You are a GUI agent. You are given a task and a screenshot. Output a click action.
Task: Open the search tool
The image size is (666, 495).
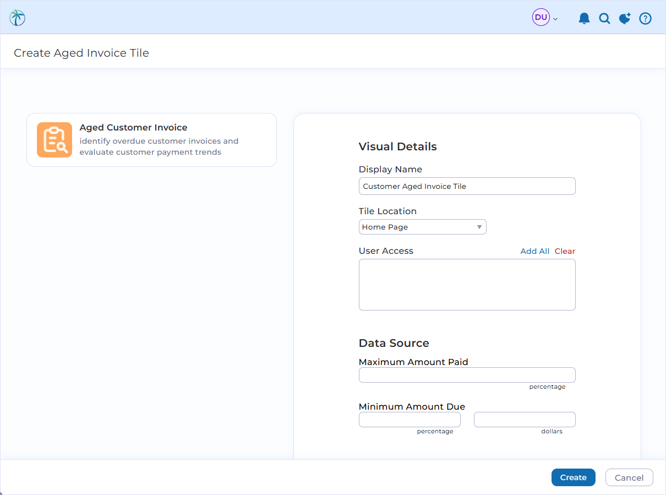604,18
